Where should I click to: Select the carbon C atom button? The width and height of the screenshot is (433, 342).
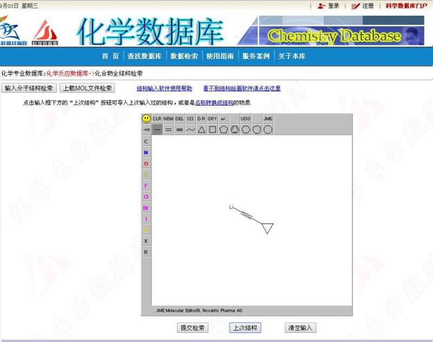point(146,141)
